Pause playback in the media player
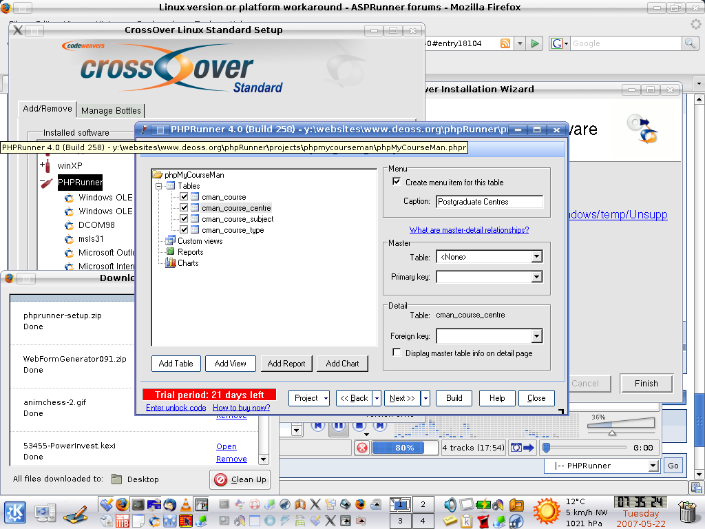705x529 pixels. 339,426
